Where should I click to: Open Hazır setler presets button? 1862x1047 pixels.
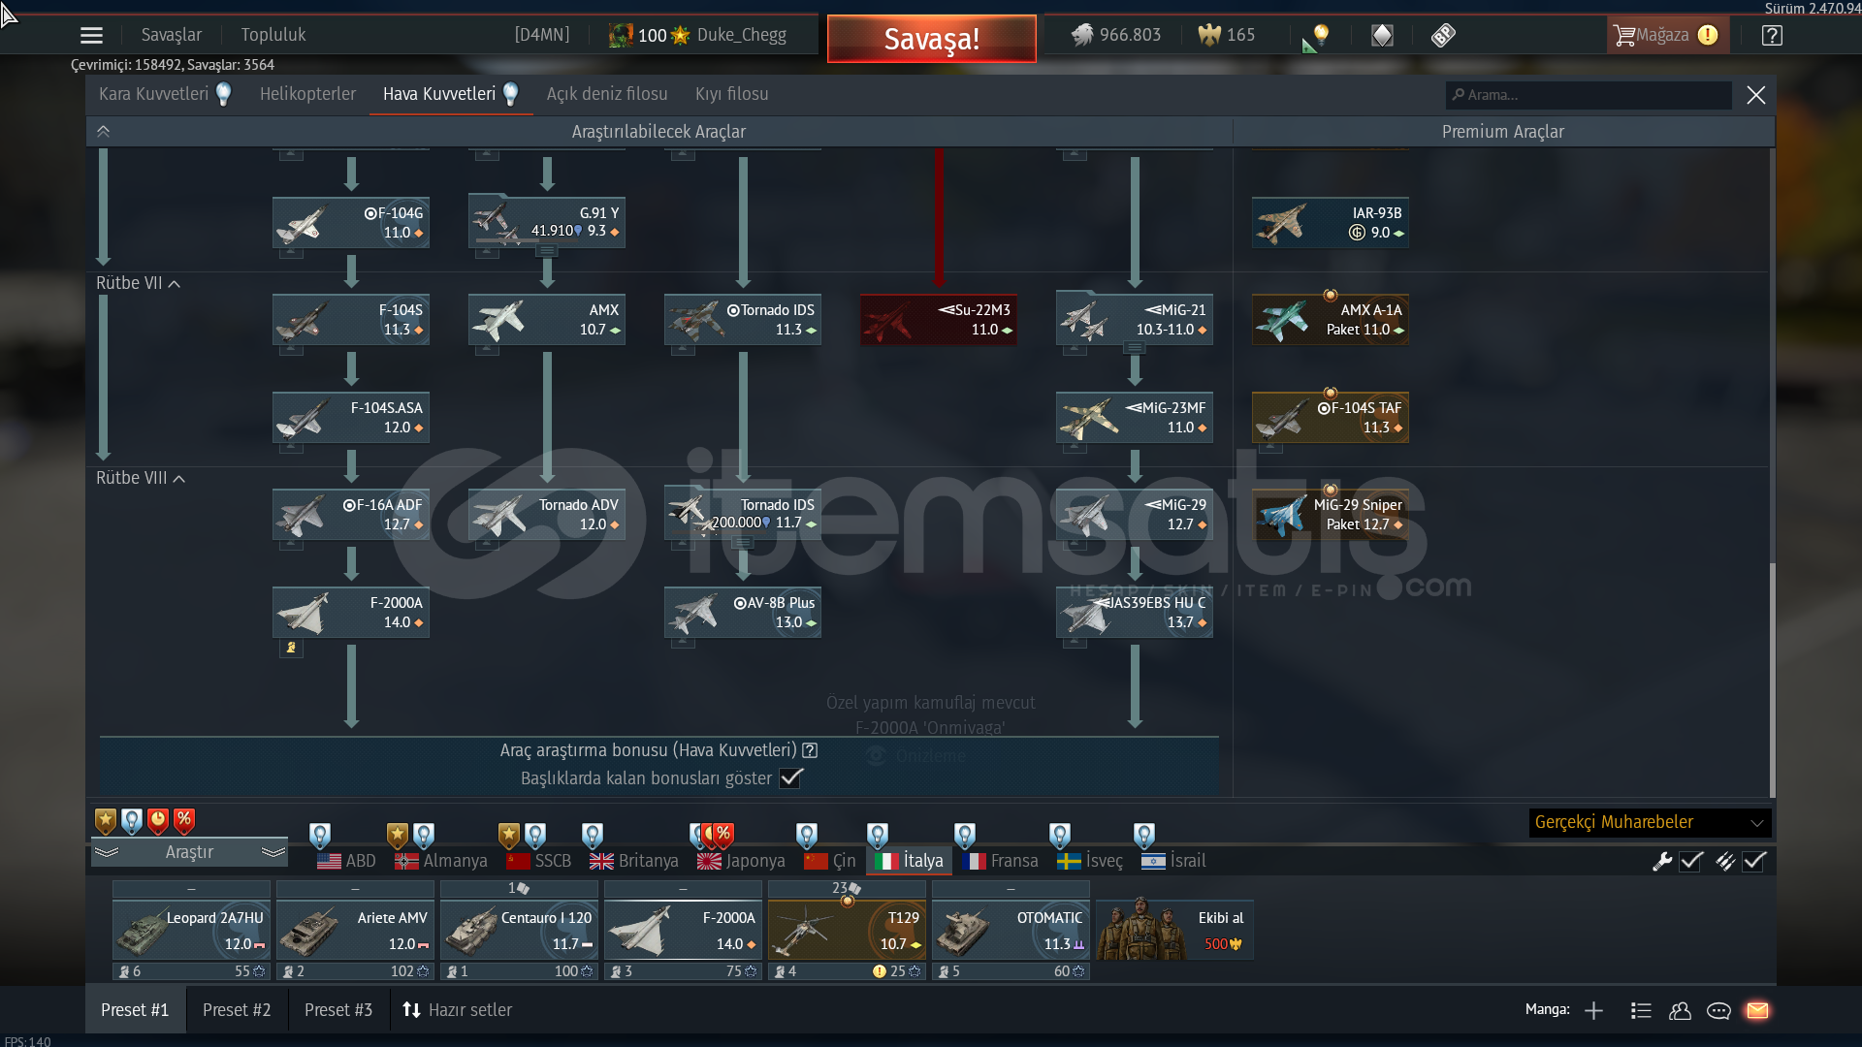point(458,1010)
